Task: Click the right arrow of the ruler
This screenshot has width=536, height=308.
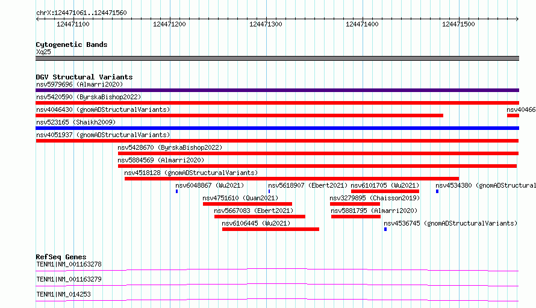Action: coord(517,19)
